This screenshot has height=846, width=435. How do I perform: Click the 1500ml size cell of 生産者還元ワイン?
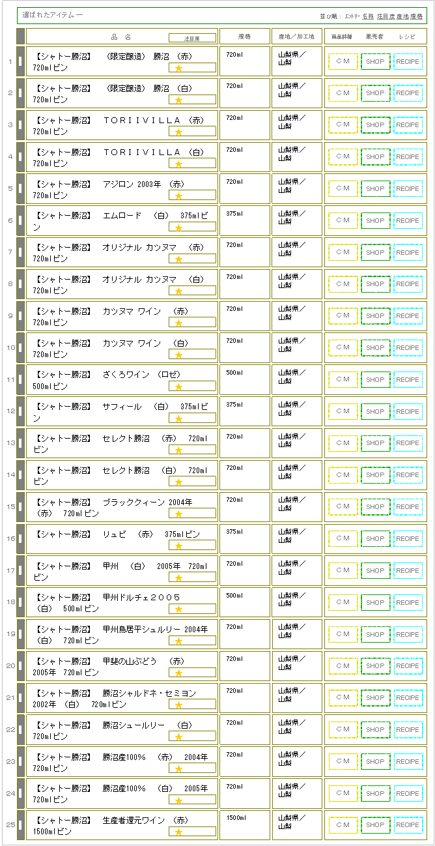pos(244,825)
